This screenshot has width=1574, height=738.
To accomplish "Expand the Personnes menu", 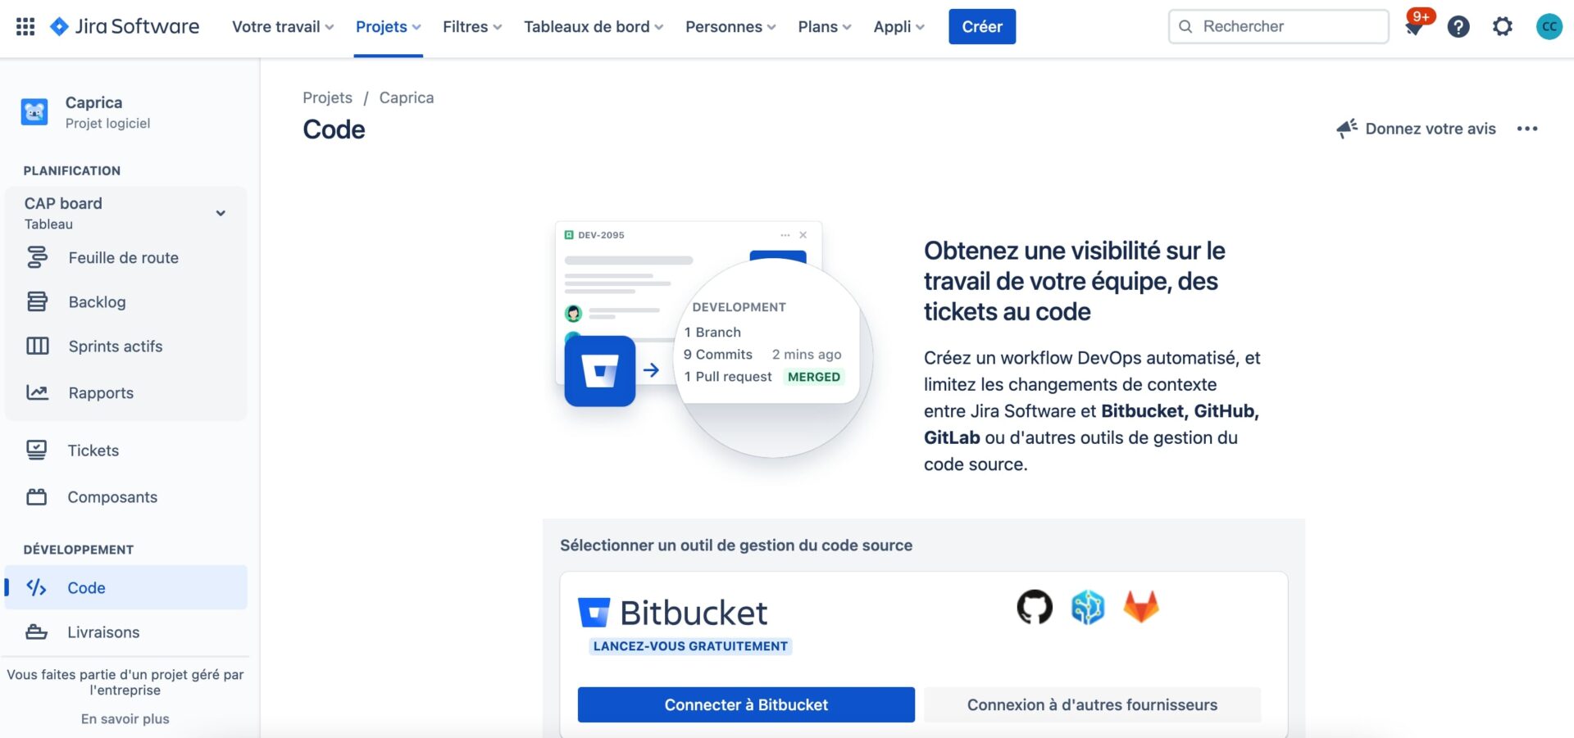I will (x=730, y=26).
